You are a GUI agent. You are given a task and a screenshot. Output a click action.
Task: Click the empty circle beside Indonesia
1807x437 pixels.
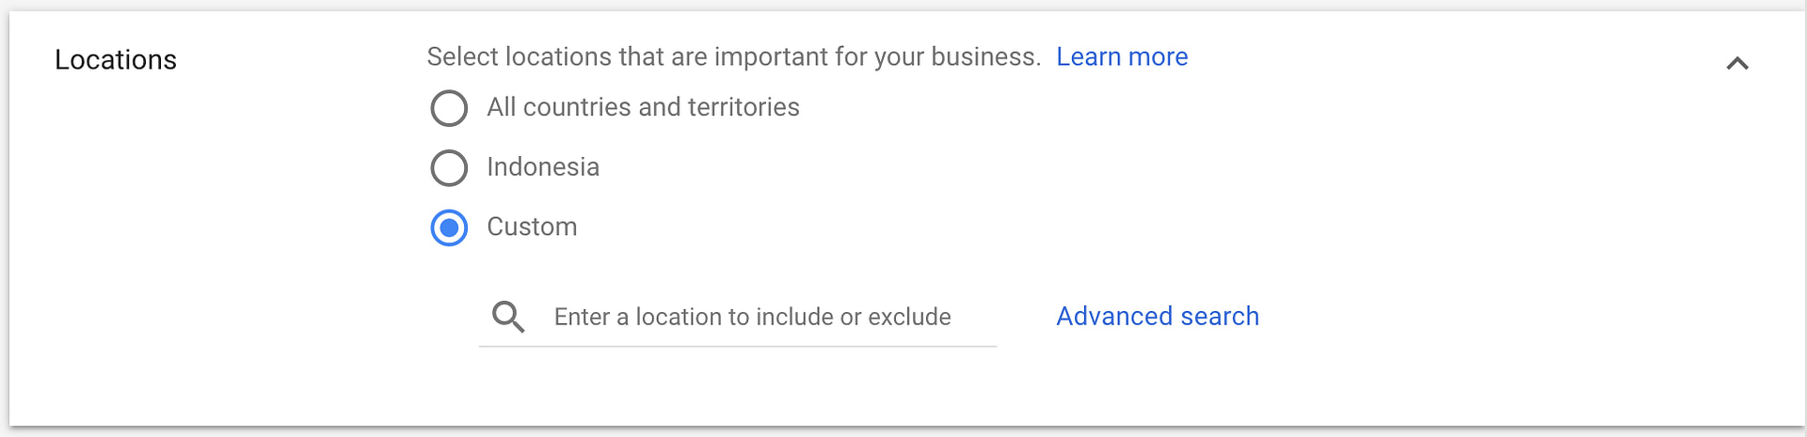(x=449, y=168)
